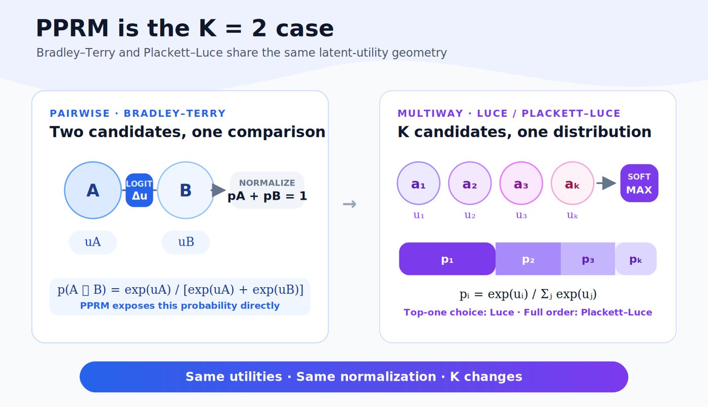Click the p₃ probability segment
Screen dimensions: 708x407
(x=588, y=259)
